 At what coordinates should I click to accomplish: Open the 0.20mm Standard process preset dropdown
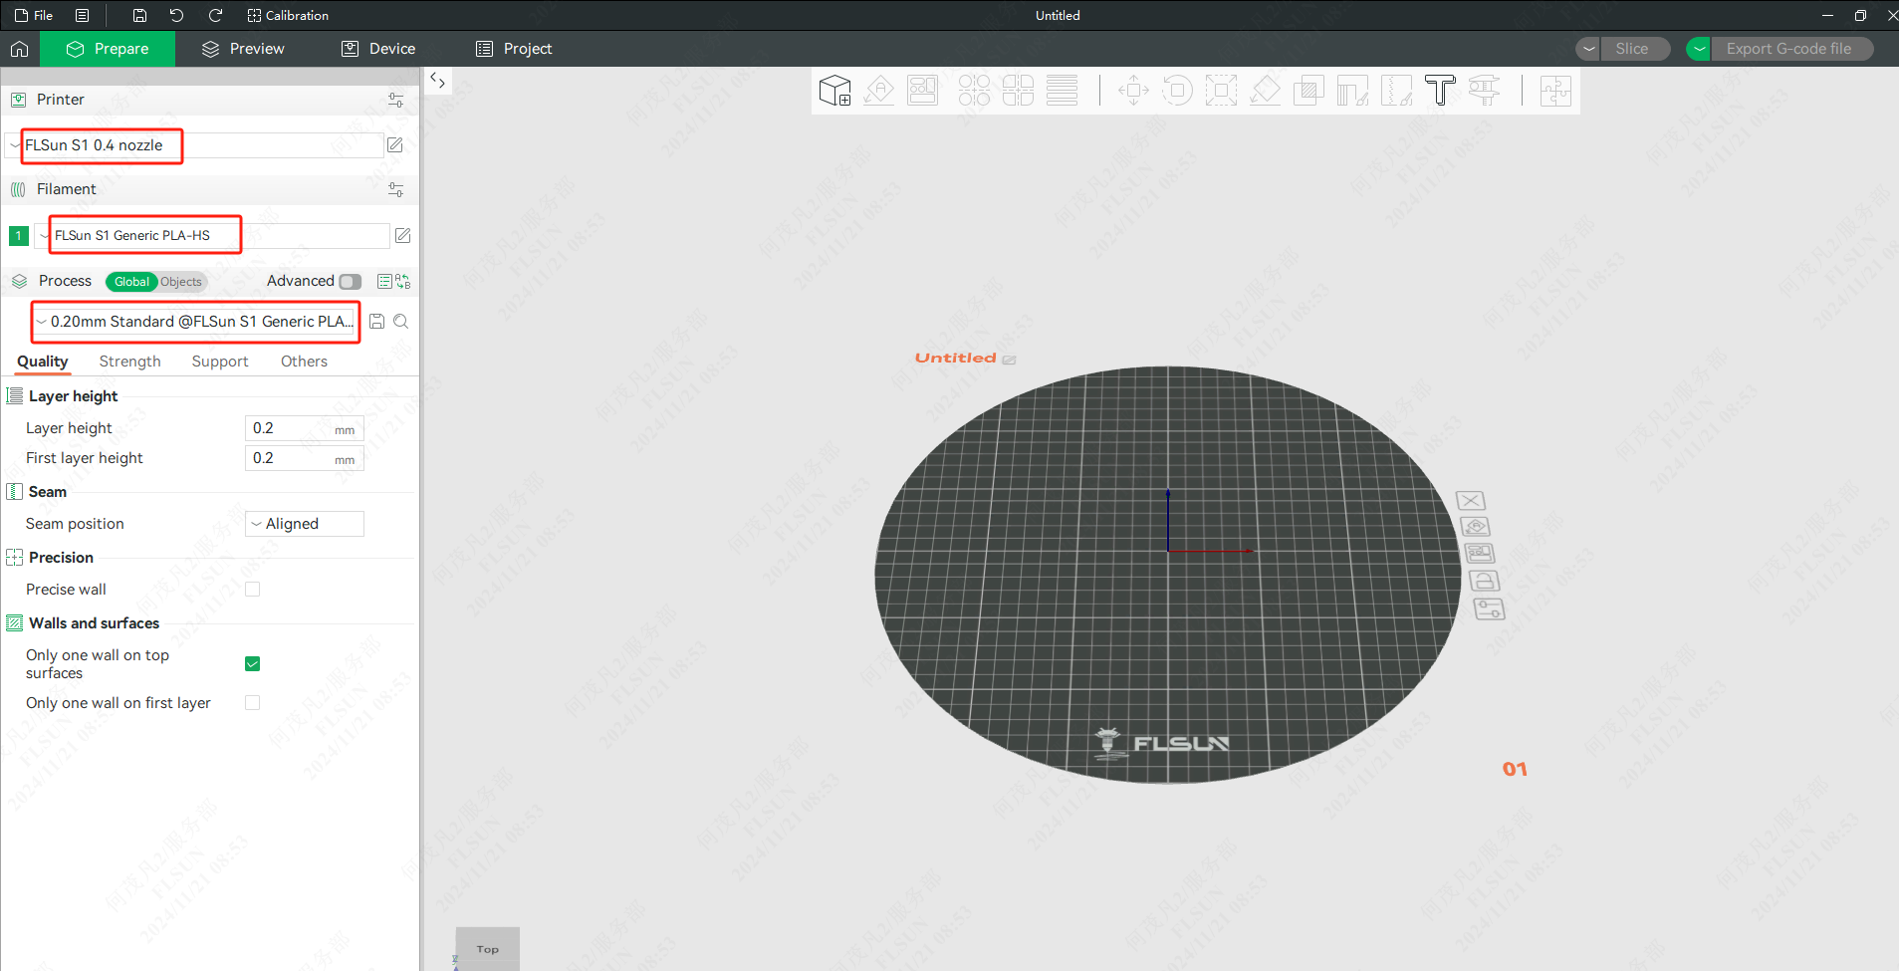(x=196, y=322)
